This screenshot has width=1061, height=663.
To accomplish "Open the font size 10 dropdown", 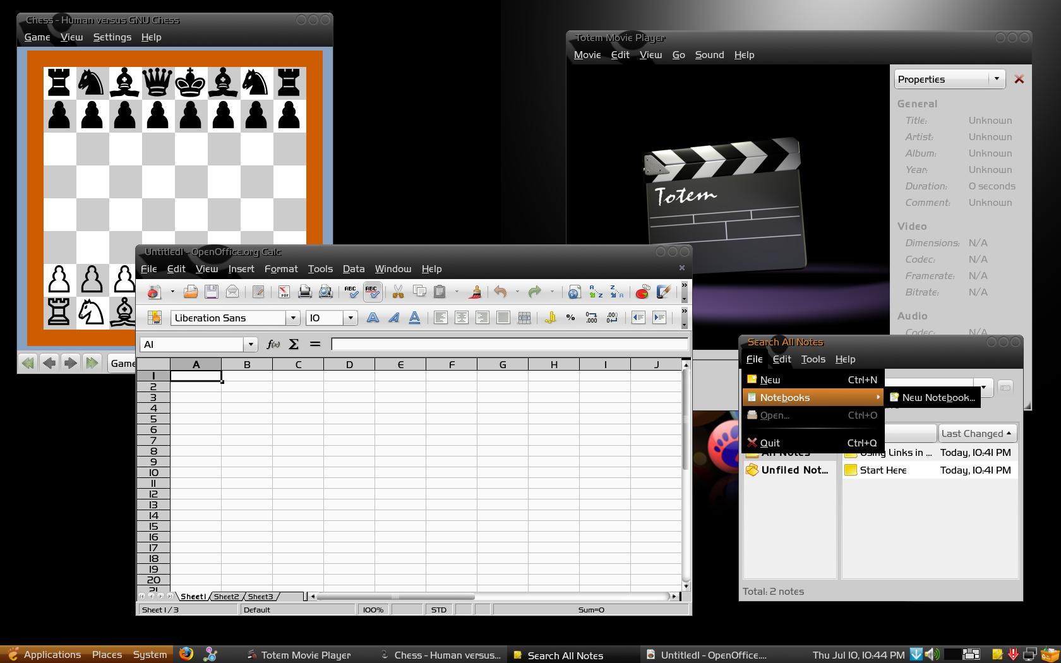I will 351,318.
